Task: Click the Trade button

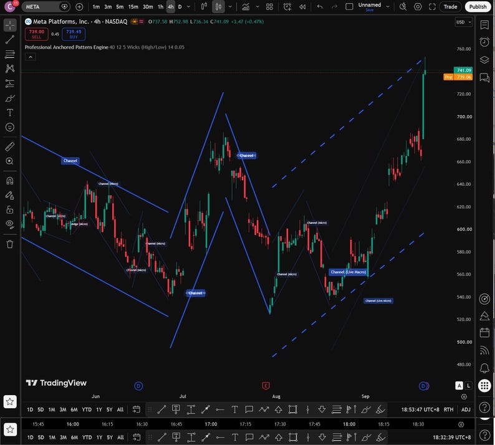Action: (x=450, y=7)
